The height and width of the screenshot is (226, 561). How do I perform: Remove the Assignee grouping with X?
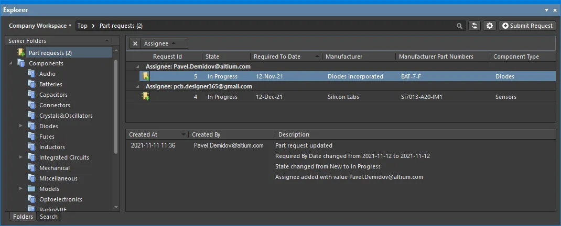tap(135, 43)
